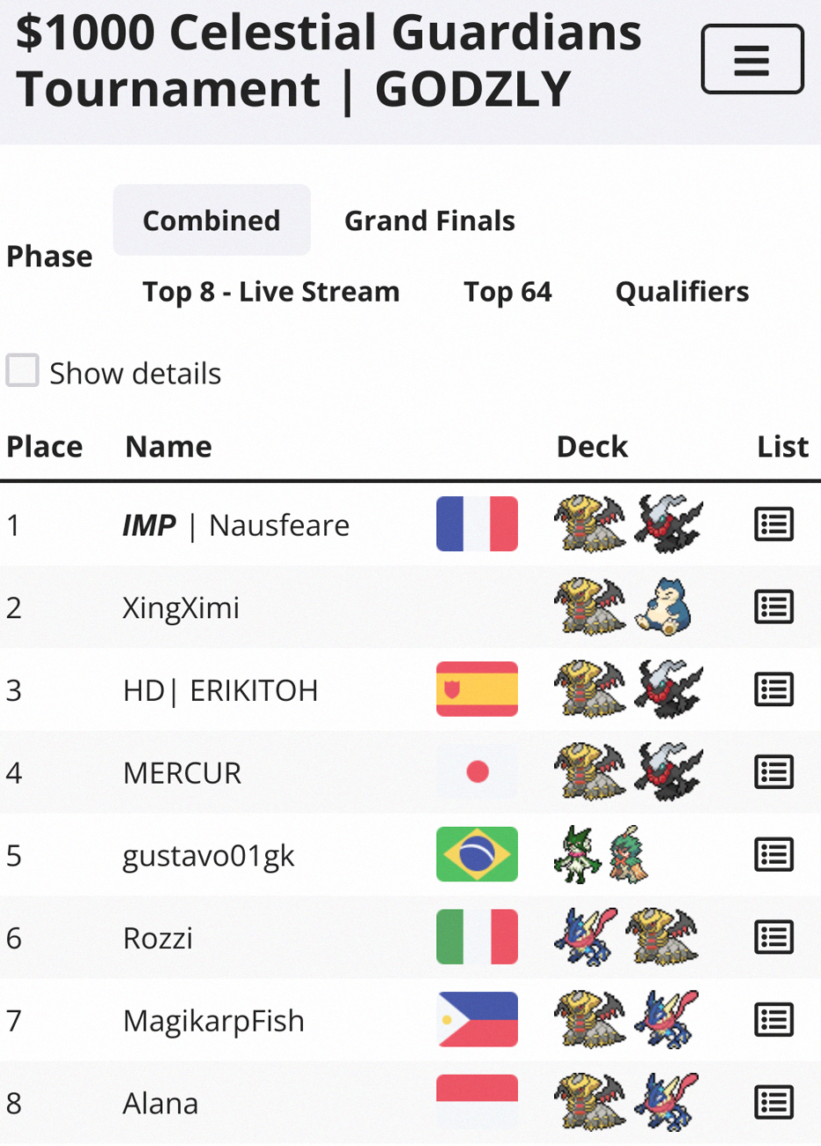Open the hamburger navigation menu
821x1146 pixels.
tap(751, 60)
